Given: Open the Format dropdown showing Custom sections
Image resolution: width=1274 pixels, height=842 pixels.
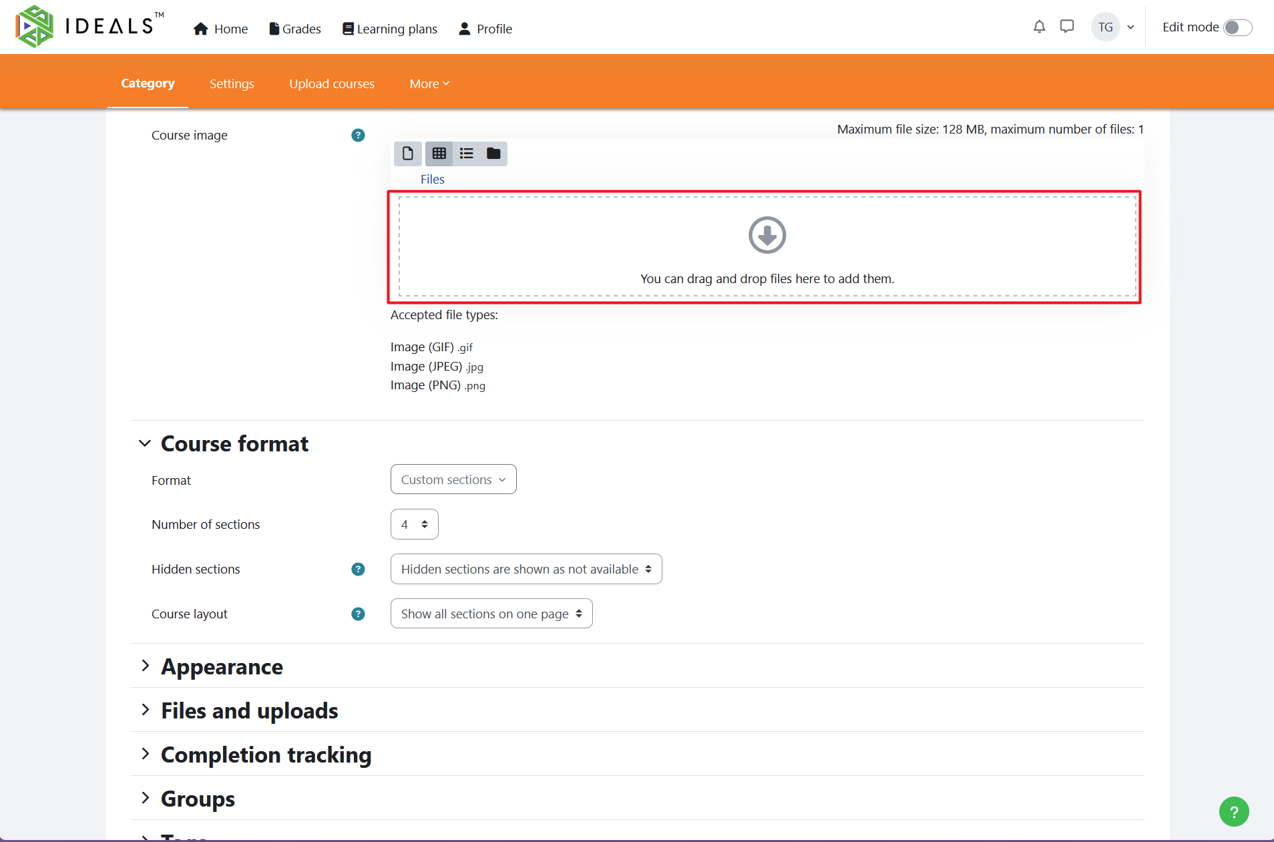Looking at the screenshot, I should tap(453, 479).
